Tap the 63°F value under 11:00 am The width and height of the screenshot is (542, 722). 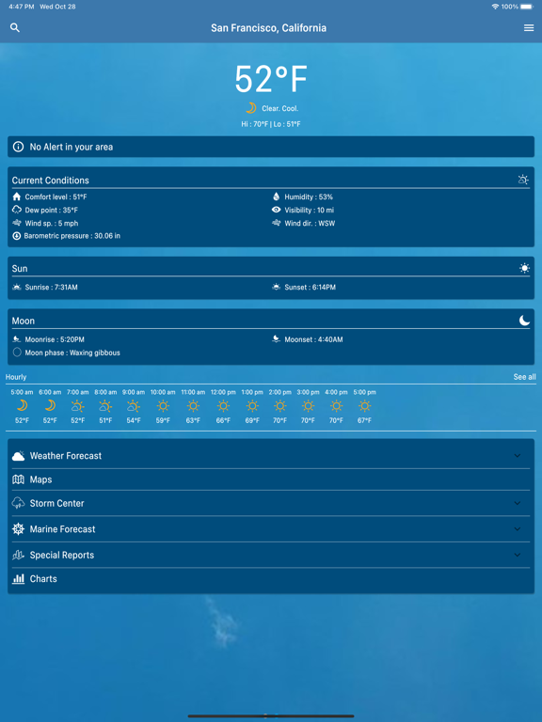coord(193,420)
